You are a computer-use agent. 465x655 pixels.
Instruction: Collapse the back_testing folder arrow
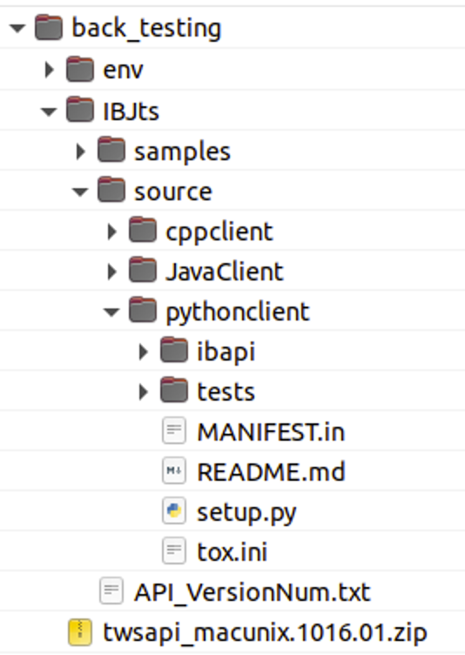pos(17,29)
